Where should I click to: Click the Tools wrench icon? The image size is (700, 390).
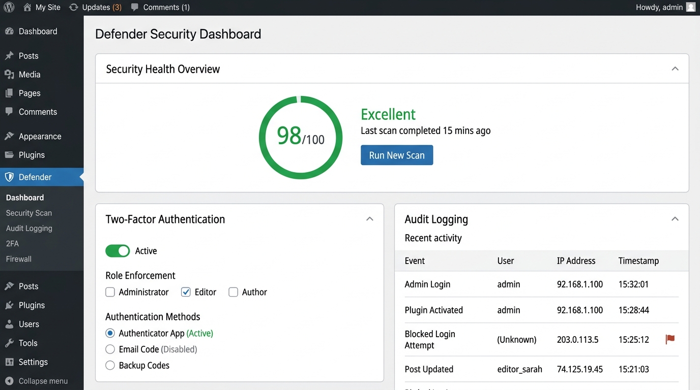(x=9, y=343)
